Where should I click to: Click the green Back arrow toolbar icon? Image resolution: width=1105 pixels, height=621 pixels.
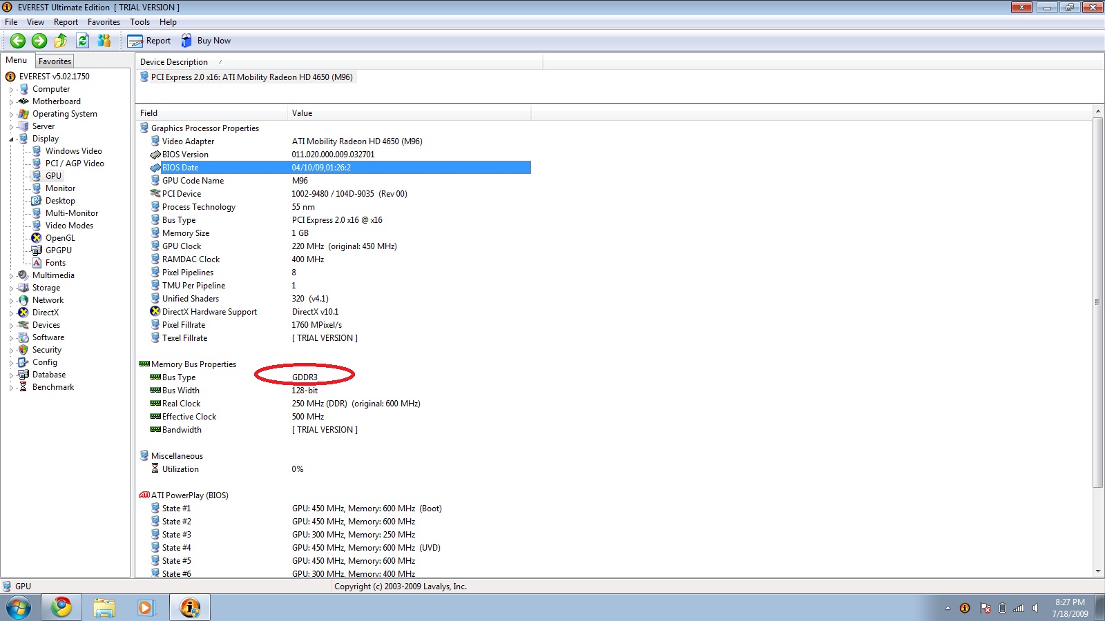[x=18, y=41]
